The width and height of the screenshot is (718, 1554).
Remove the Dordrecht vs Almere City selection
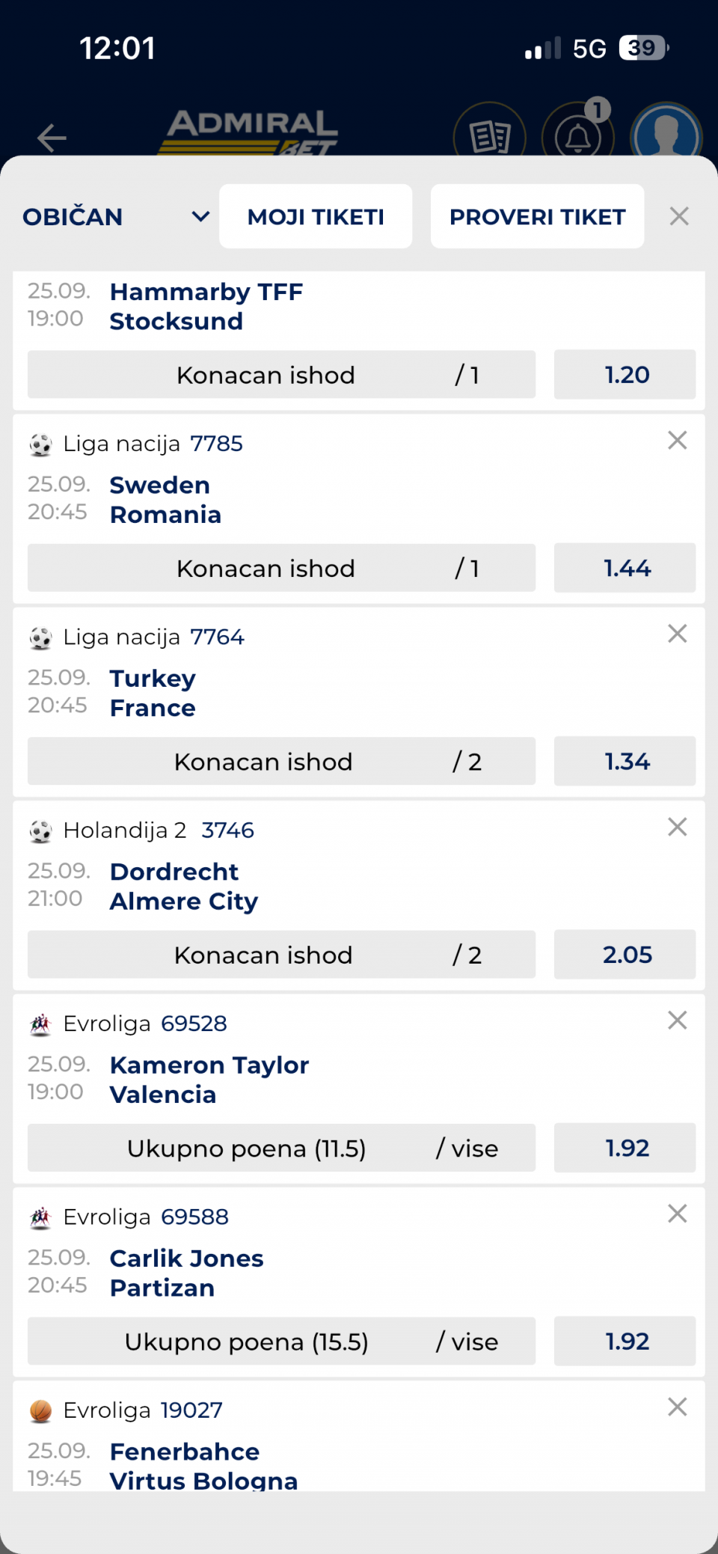[x=677, y=827]
